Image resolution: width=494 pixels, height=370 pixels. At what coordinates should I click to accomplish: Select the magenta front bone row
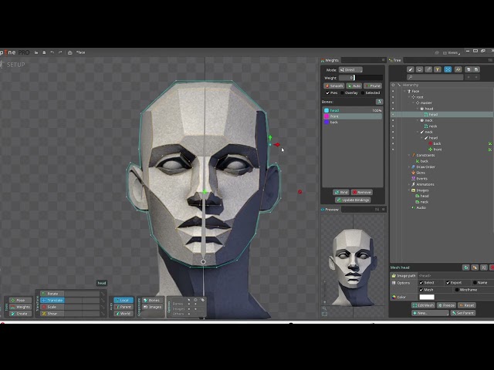[x=353, y=116]
